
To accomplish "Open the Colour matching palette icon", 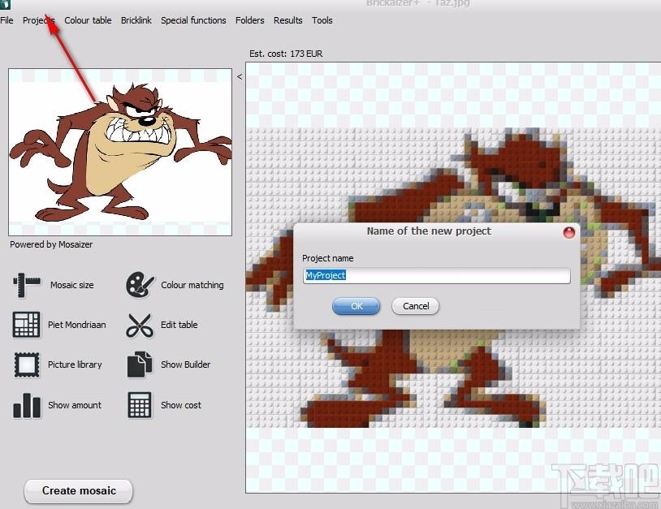I will (140, 285).
